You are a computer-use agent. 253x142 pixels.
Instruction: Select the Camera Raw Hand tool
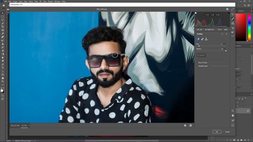(x=233, y=116)
